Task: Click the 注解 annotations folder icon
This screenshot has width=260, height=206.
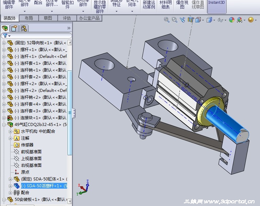Action: [x=17, y=138]
